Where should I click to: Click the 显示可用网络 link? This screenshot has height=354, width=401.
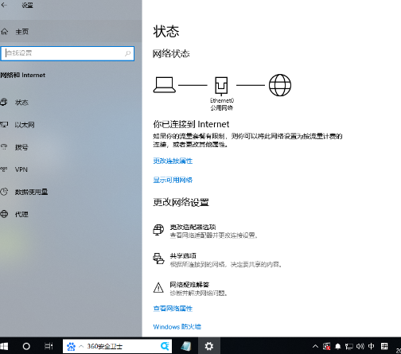[x=173, y=180]
